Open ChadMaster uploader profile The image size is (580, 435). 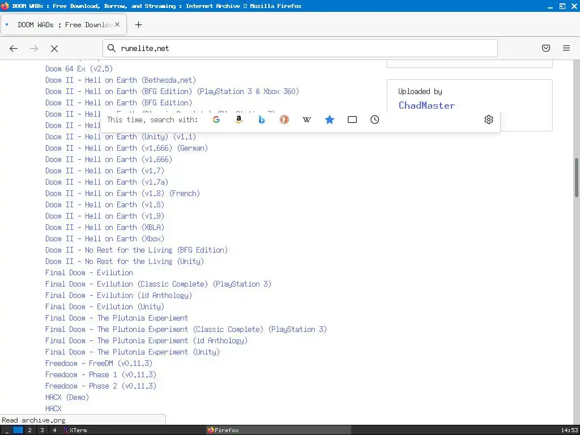click(x=427, y=105)
